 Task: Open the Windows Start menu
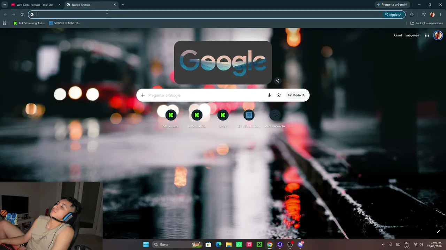pyautogui.click(x=146, y=244)
